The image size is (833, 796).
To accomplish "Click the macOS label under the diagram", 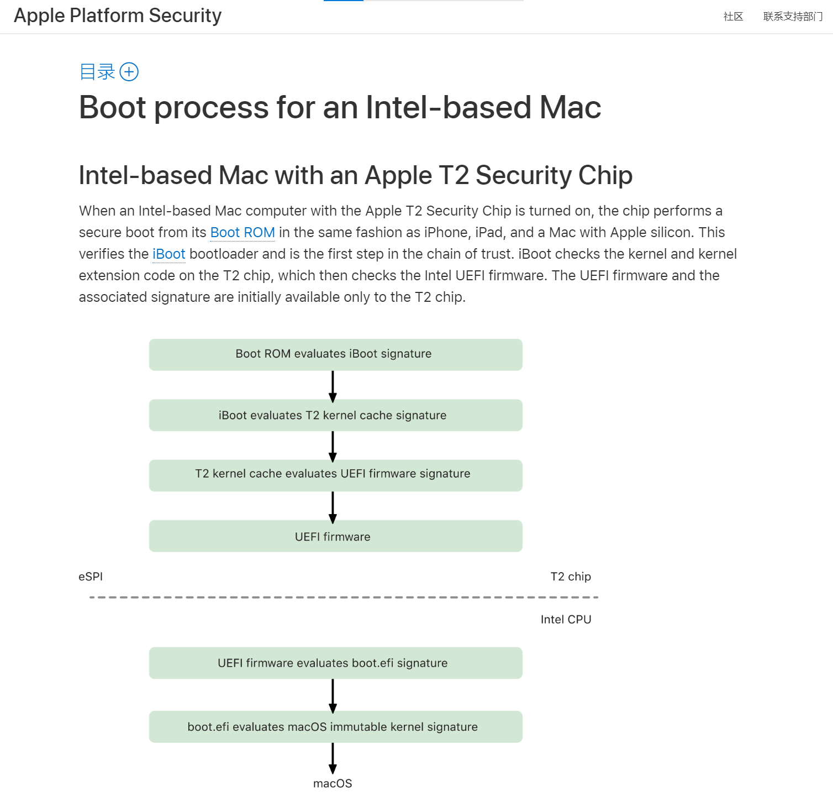I will pyautogui.click(x=333, y=783).
